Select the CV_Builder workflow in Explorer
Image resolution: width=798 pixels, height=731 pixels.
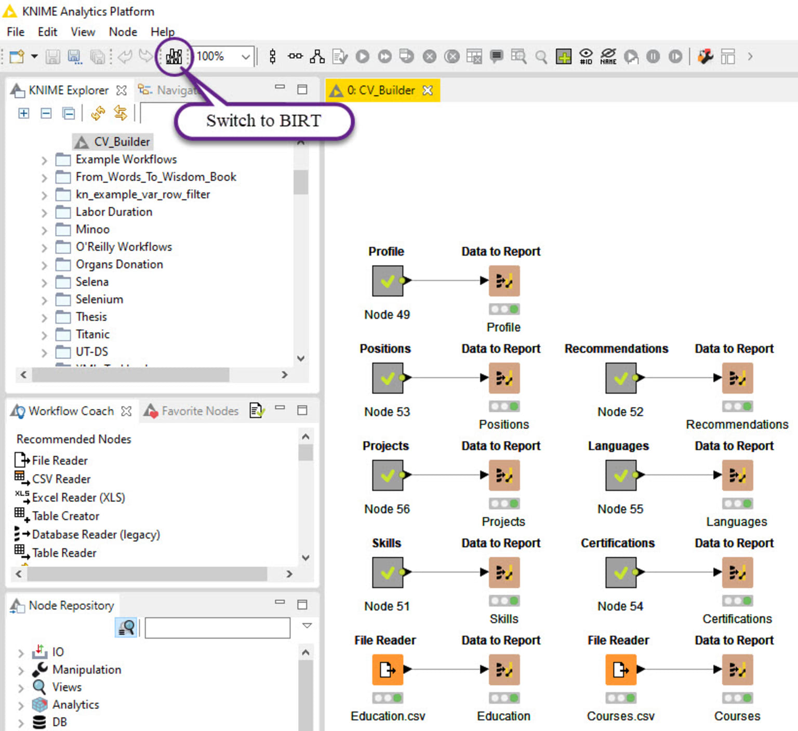pyautogui.click(x=112, y=142)
